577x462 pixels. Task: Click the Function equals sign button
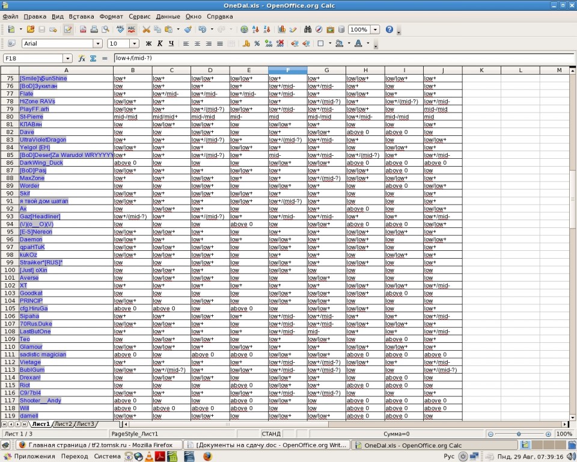[x=105, y=58]
